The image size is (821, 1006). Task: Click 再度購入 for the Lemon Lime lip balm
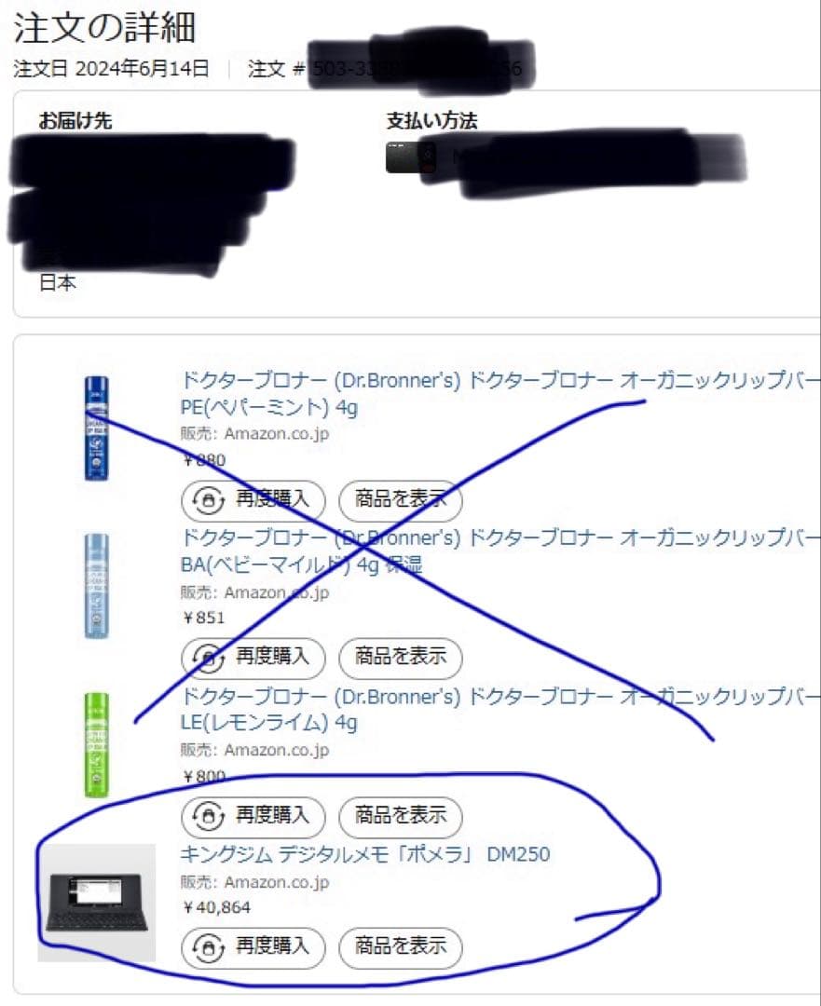coord(253,817)
